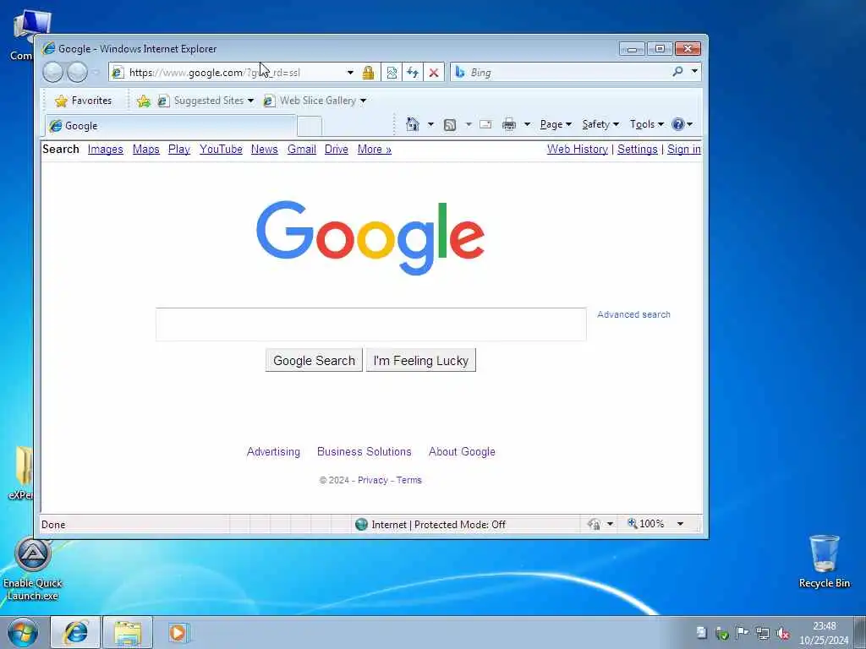Click the Help question mark icon
Screen dimensions: 866x649
click(678, 124)
